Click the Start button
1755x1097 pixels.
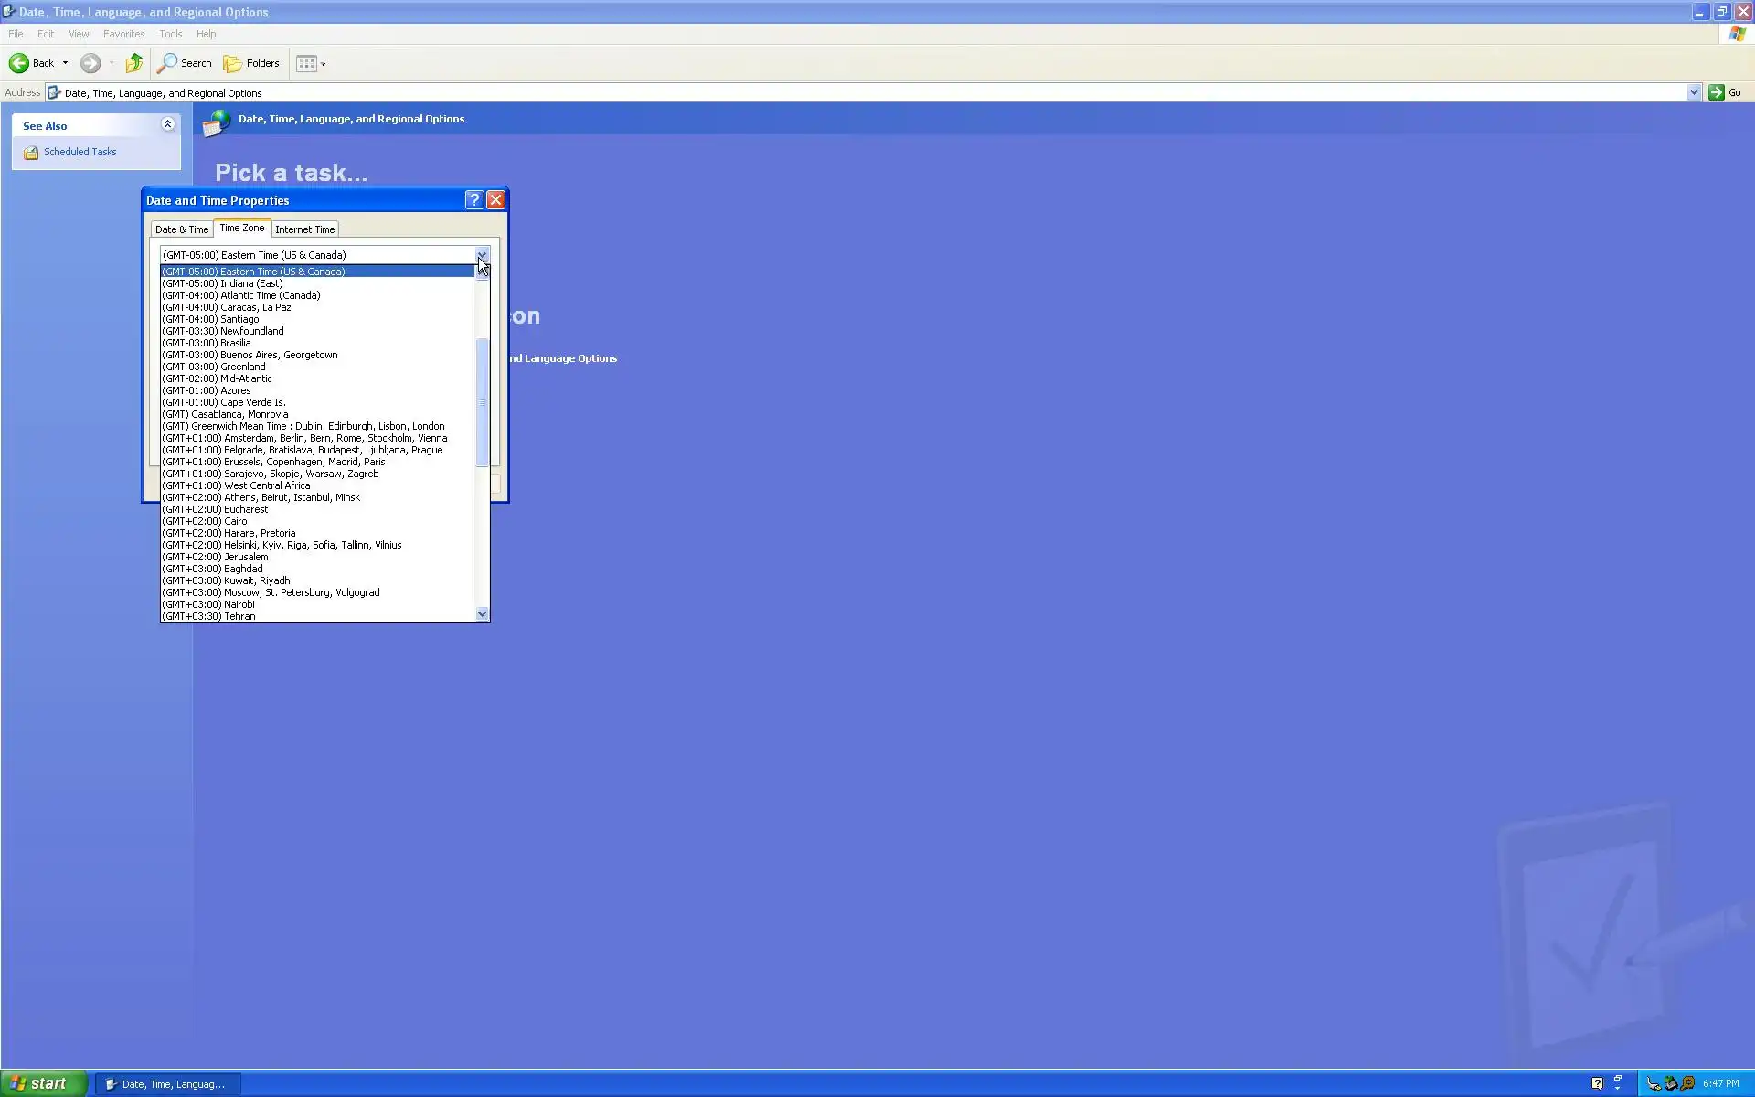[x=43, y=1083]
